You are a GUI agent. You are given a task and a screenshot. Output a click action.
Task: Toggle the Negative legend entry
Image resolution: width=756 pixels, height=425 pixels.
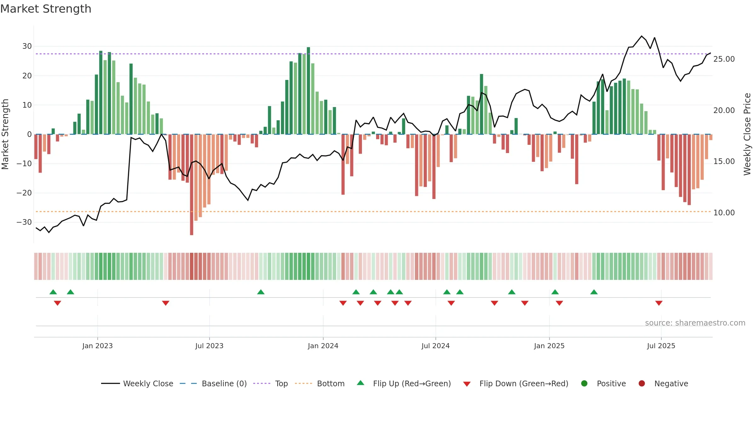point(663,383)
